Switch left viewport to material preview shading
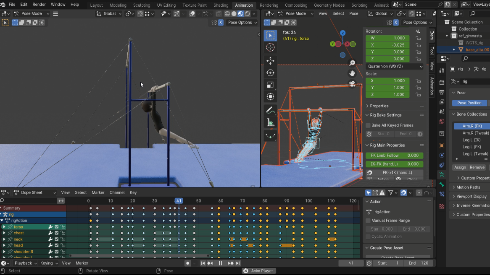 pos(241,14)
